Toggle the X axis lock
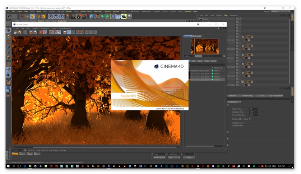 pyautogui.click(x=51, y=16)
